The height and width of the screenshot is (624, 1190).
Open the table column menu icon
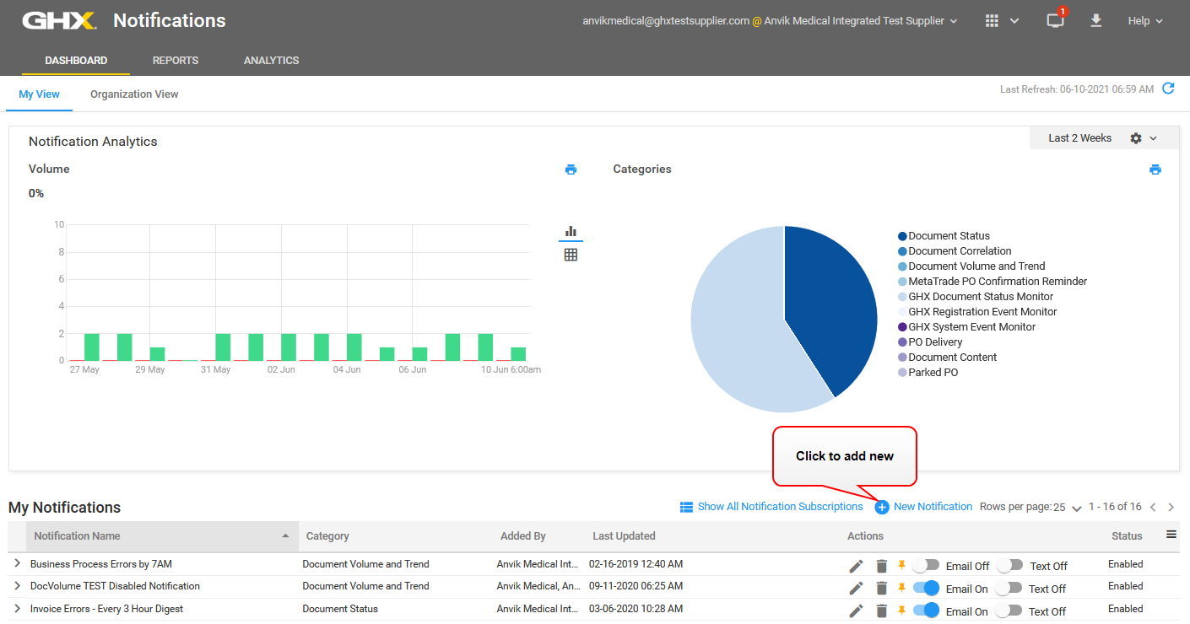1171,534
